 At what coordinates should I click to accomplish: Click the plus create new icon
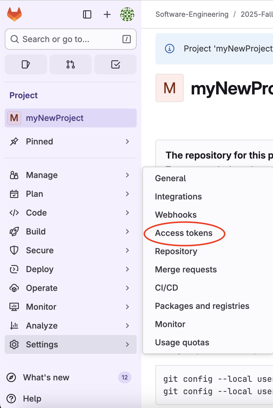tap(107, 14)
